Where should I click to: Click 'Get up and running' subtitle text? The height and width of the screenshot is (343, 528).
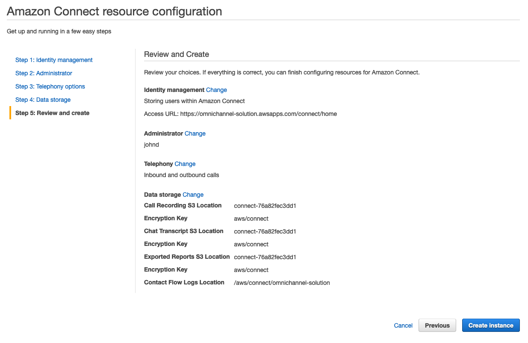[x=59, y=31]
